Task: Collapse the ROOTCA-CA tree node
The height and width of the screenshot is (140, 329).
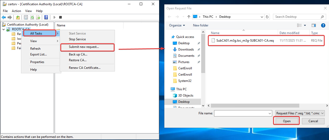Action: click(3, 29)
